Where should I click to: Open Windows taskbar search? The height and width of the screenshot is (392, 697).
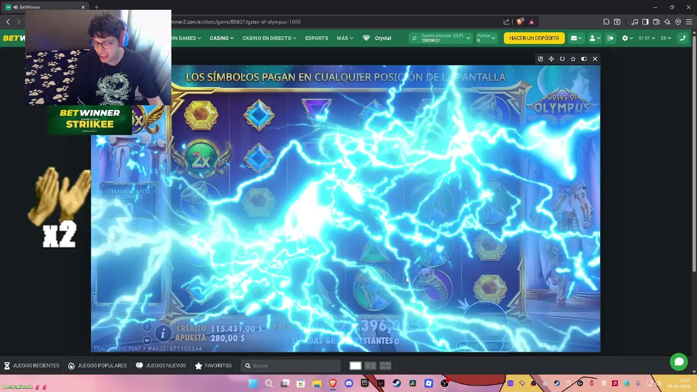268,383
